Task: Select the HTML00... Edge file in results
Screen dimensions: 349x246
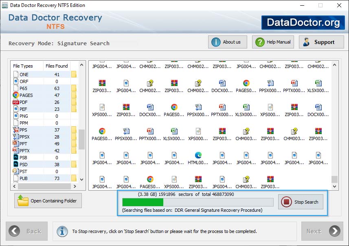Action: pos(198,158)
